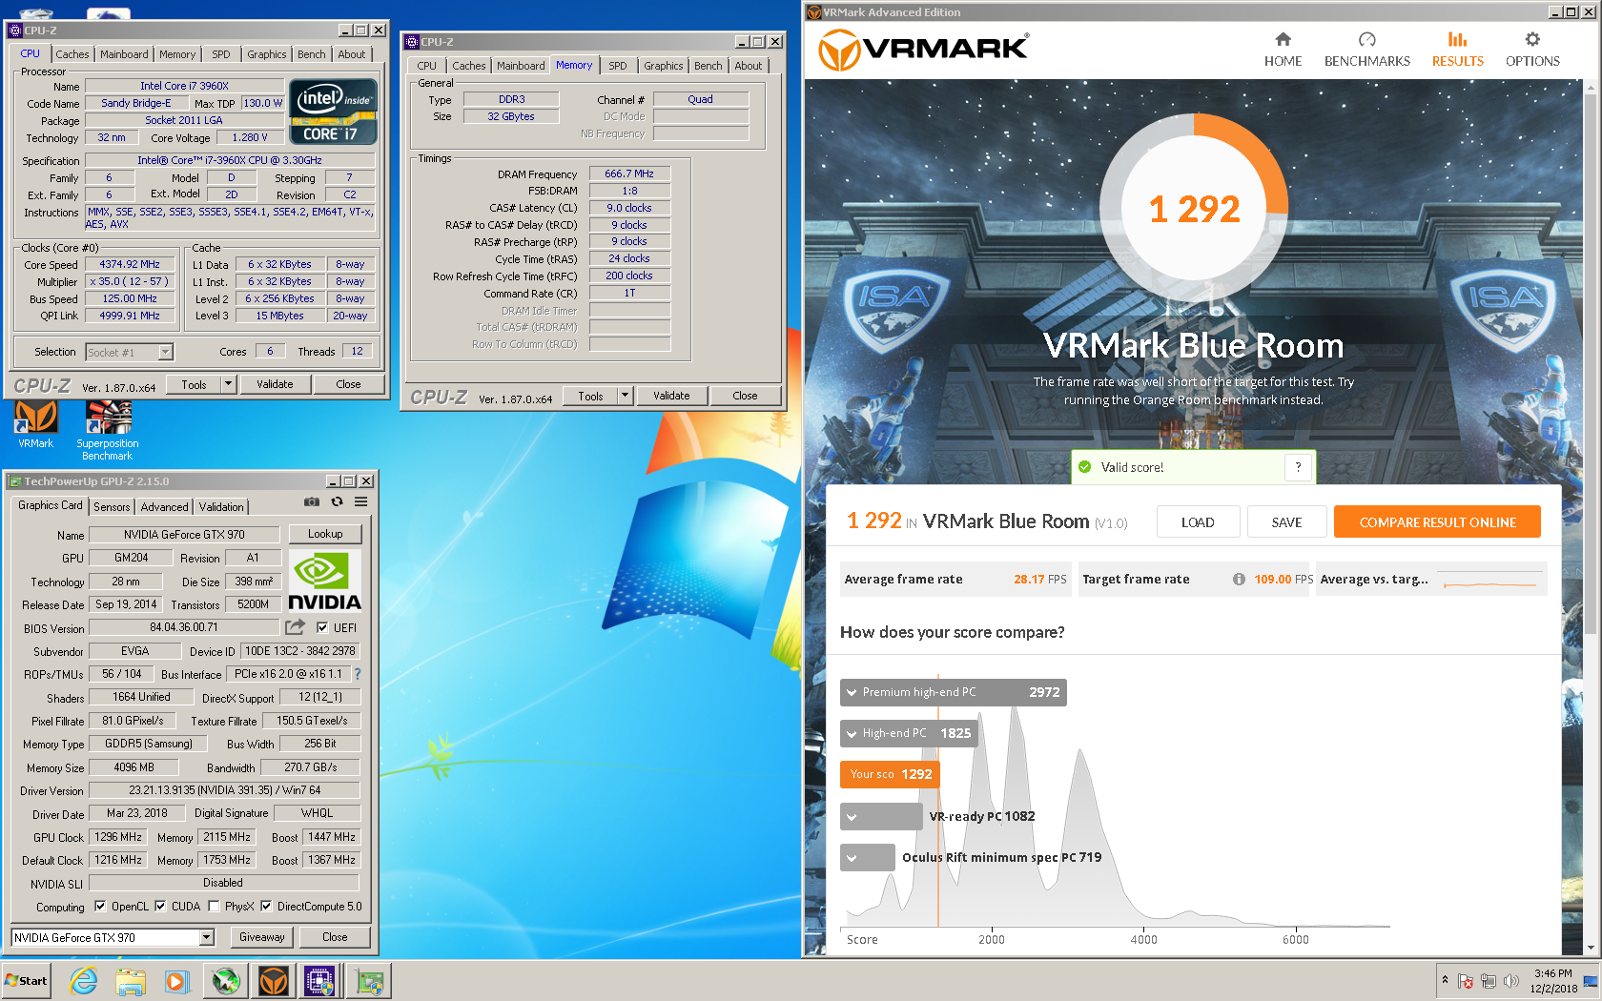This screenshot has height=1001, width=1602.
Task: Open the GPU-Z hamburger menu icon
Action: click(x=361, y=501)
